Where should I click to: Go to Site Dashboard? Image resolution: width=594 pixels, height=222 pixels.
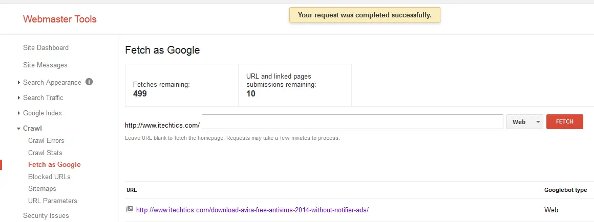[x=46, y=47]
